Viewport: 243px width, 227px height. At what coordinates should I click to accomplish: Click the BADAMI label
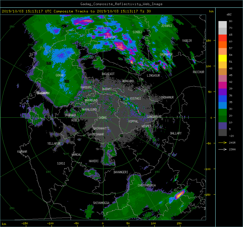[x=107, y=89]
